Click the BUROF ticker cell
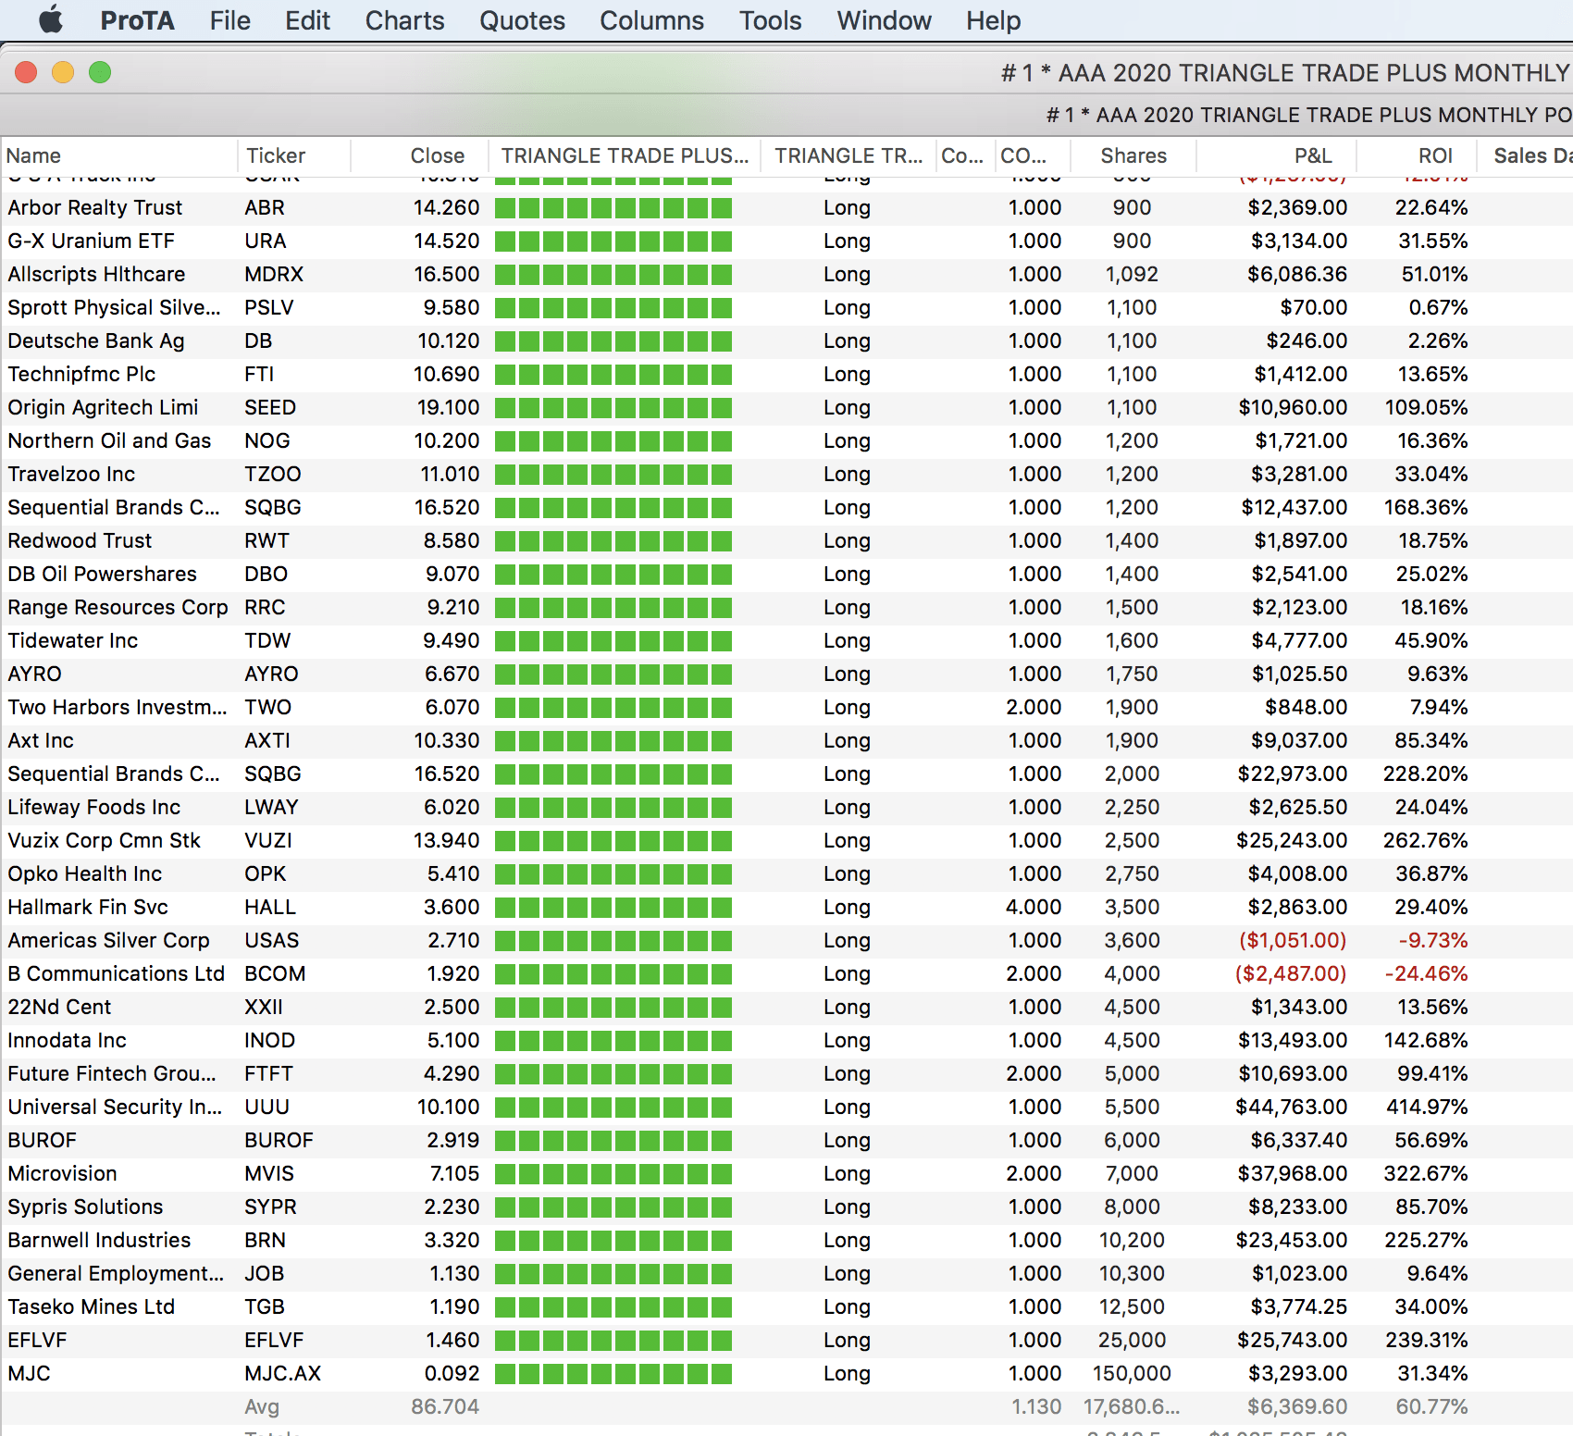1573x1436 pixels. pos(279,1140)
